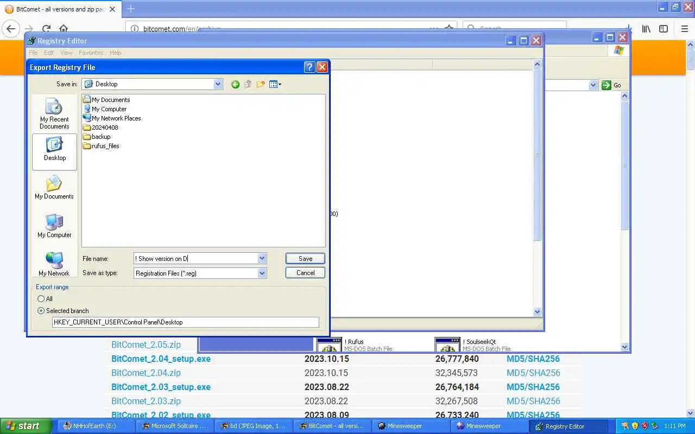This screenshot has width=695, height=434.
Task: Open BitComet_2.03.zip link
Action: 146,401
